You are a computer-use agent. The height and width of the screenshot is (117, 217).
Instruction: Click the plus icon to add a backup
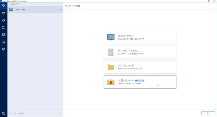coord(10,113)
